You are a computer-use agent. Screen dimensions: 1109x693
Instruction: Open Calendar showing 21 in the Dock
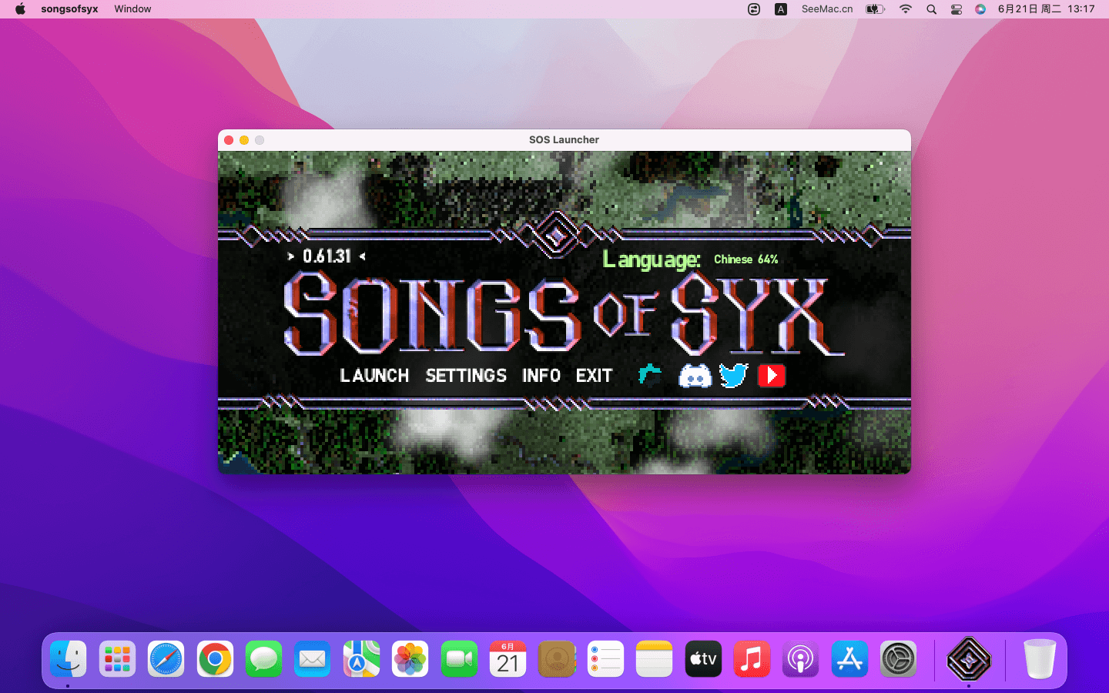(x=508, y=659)
